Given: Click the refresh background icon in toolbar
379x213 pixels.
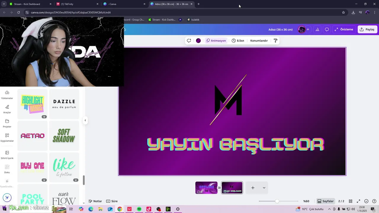Looking at the screenshot, I should pos(189,41).
